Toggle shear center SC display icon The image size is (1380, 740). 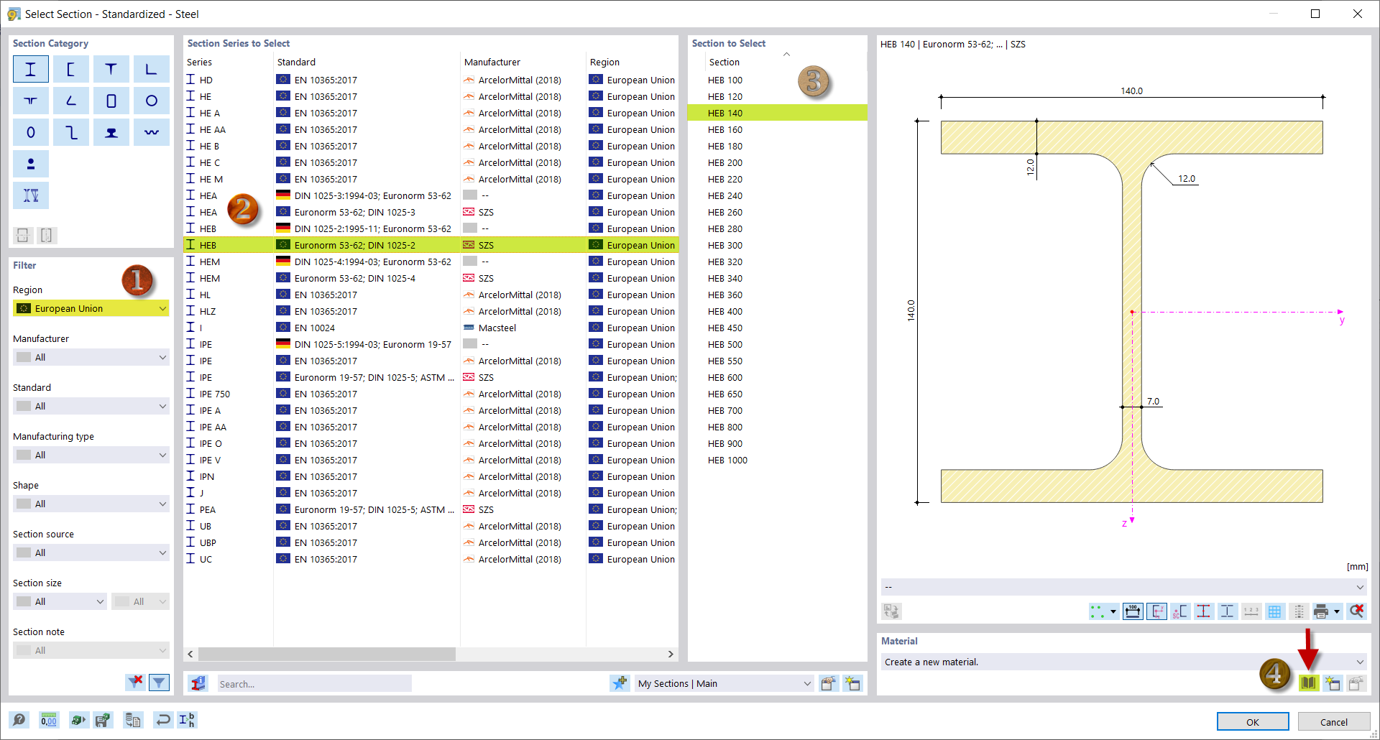1179,611
